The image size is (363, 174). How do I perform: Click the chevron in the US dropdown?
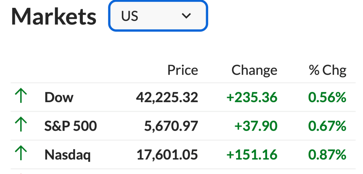pos(186,16)
